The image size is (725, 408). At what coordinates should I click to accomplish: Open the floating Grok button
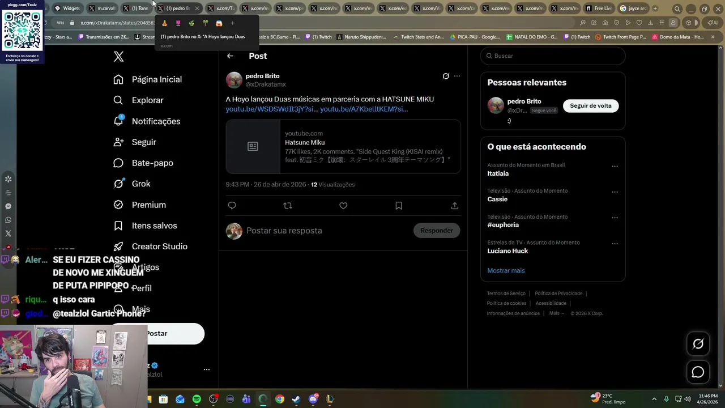coord(698,344)
